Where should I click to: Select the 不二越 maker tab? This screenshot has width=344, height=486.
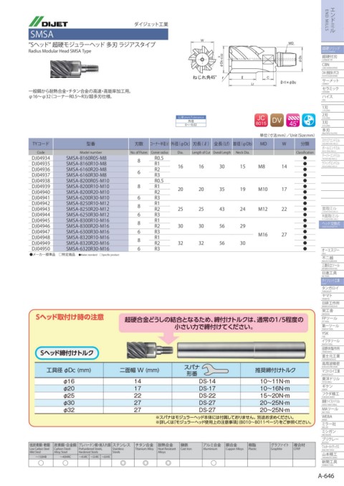(x=333, y=258)
